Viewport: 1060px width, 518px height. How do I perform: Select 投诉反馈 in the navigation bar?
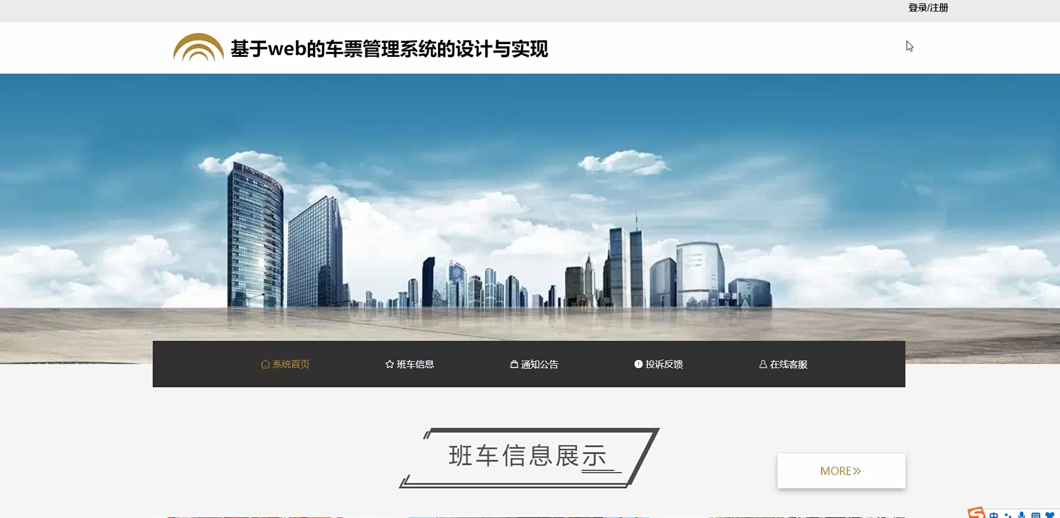click(658, 364)
